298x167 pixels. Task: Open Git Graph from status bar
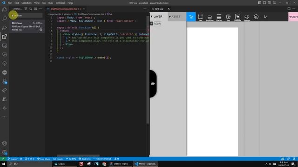coord(58,159)
